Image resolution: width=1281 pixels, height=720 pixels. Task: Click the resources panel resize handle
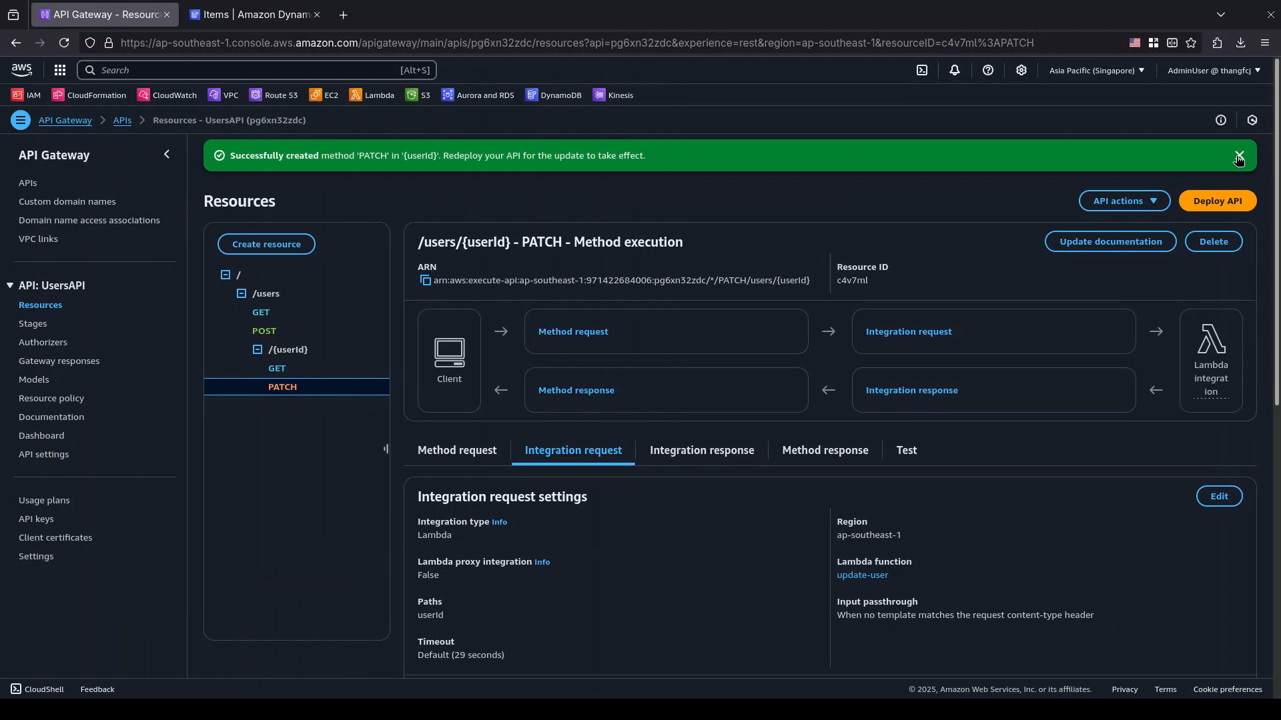(386, 449)
